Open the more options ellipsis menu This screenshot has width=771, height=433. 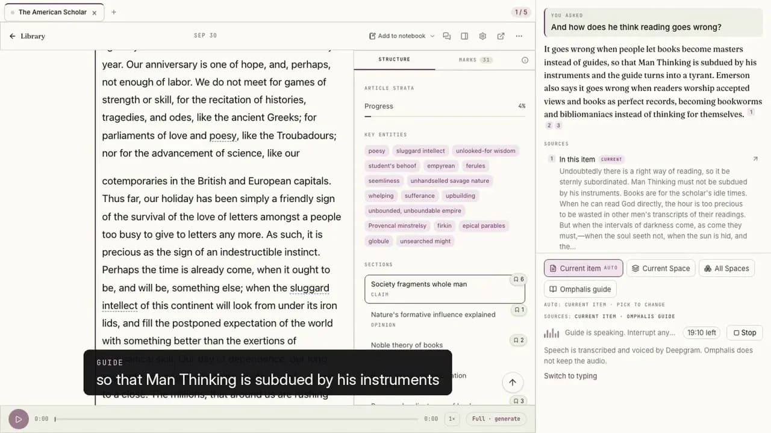tap(519, 36)
